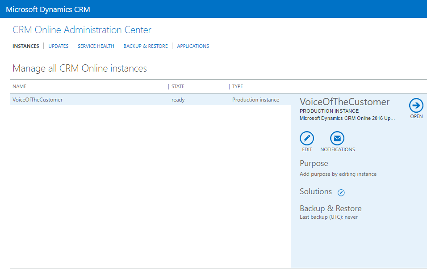Click the 'Production instance' type cell
The width and height of the screenshot is (427, 272).
tap(255, 100)
